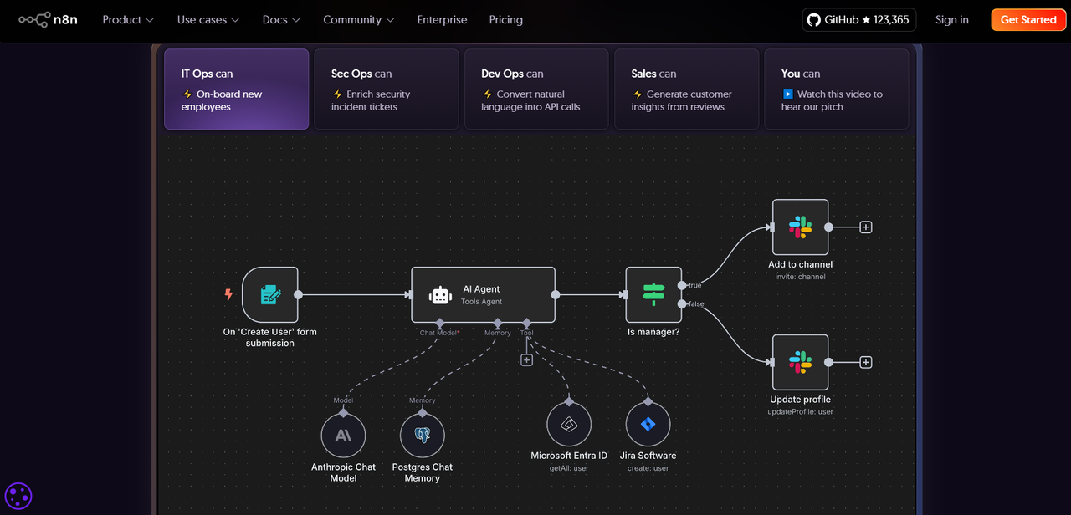Click the Jira Software node icon
This screenshot has height=515, width=1071.
click(x=648, y=425)
